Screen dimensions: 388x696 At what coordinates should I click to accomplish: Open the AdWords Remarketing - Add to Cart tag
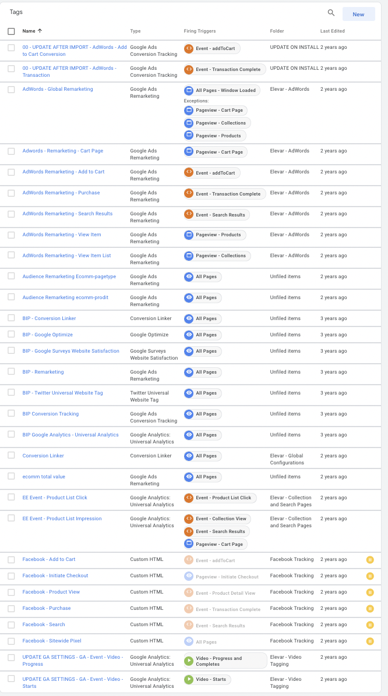64,172
